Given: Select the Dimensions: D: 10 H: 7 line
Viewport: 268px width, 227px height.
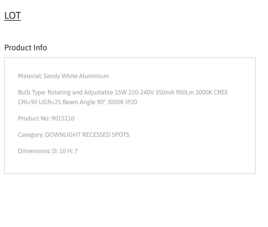Looking at the screenshot, I should click(48, 151).
